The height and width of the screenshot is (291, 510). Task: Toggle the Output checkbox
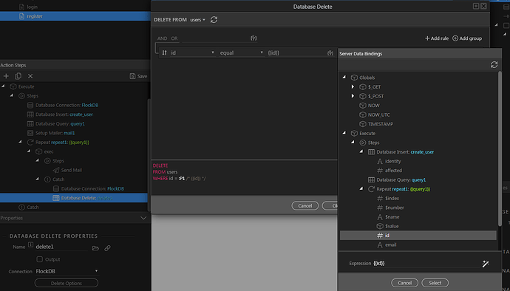(39, 259)
